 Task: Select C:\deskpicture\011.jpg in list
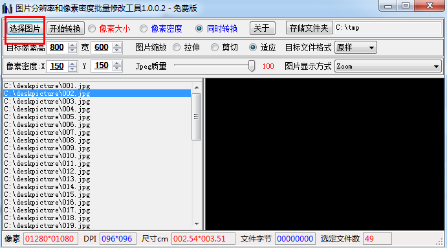pos(97,164)
